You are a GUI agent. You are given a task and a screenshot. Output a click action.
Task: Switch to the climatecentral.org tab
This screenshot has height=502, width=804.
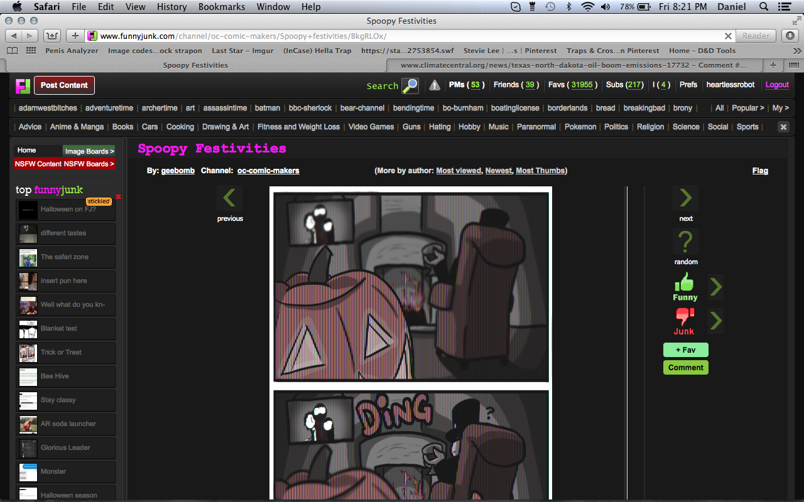point(573,65)
